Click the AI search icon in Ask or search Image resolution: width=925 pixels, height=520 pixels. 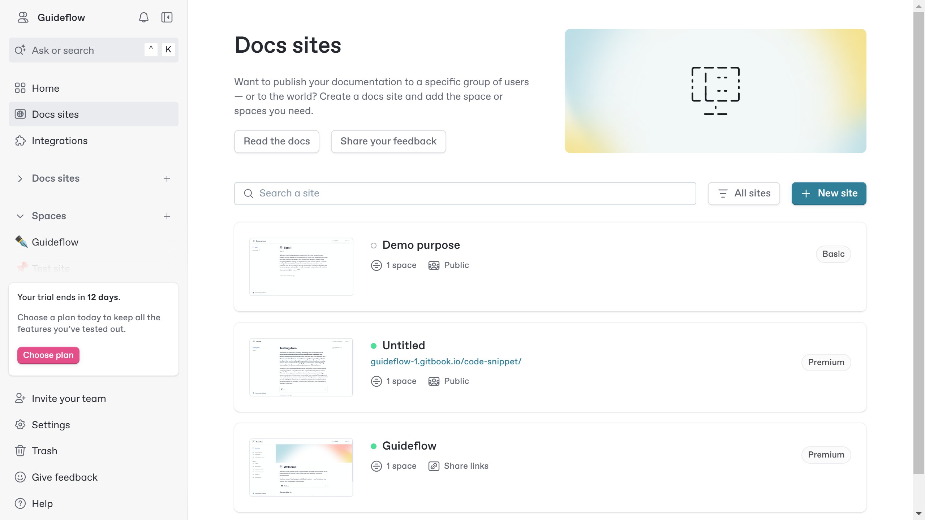(x=20, y=50)
